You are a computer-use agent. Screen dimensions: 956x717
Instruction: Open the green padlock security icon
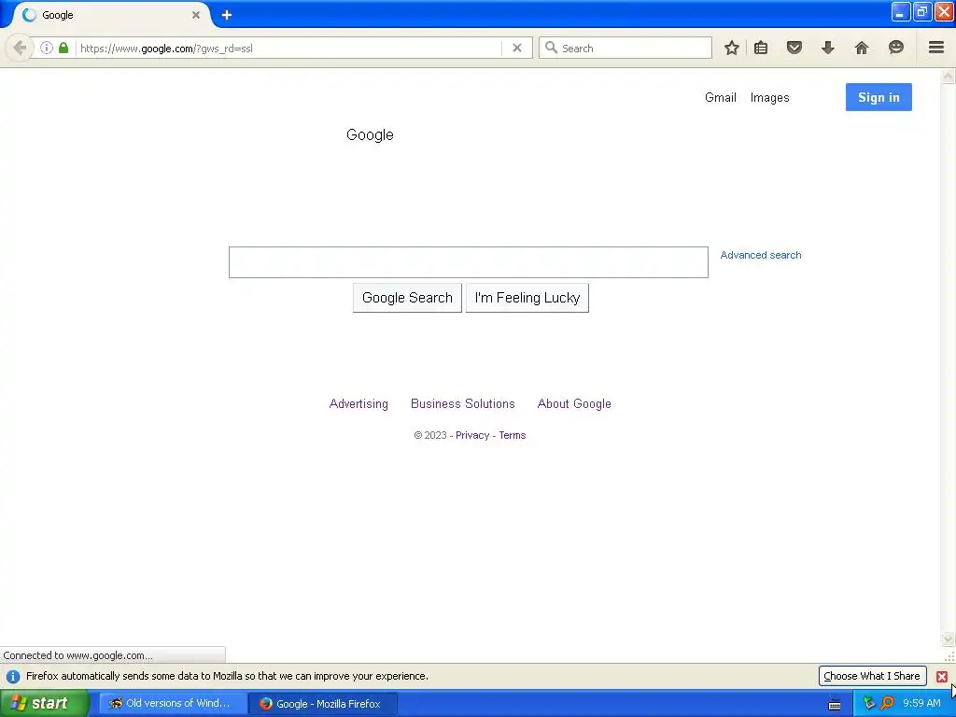(63, 48)
